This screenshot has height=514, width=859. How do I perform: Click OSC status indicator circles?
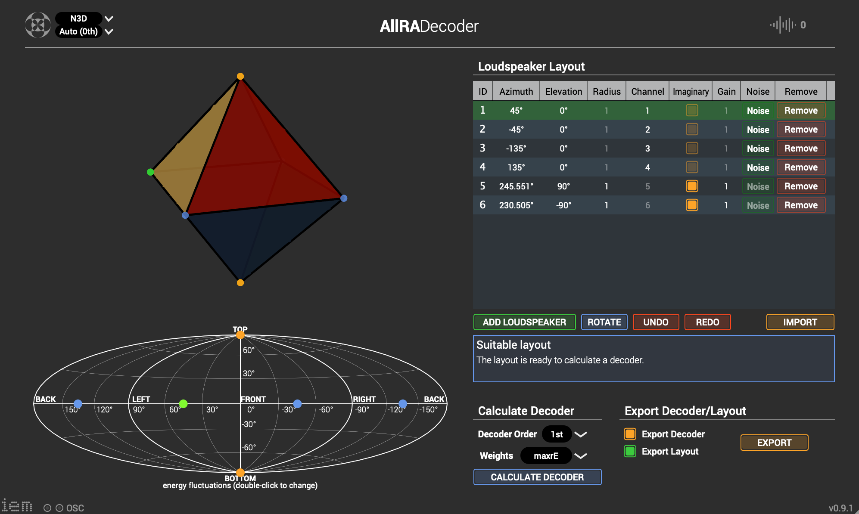[53, 508]
